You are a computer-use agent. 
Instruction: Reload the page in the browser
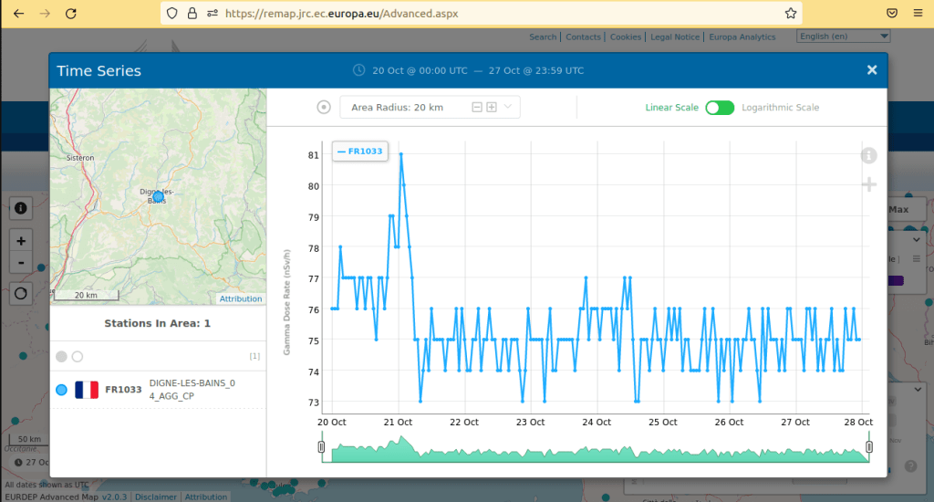(x=70, y=14)
